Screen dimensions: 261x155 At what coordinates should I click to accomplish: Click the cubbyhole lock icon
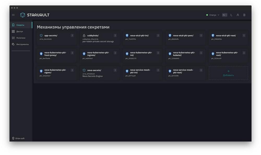click(84, 35)
